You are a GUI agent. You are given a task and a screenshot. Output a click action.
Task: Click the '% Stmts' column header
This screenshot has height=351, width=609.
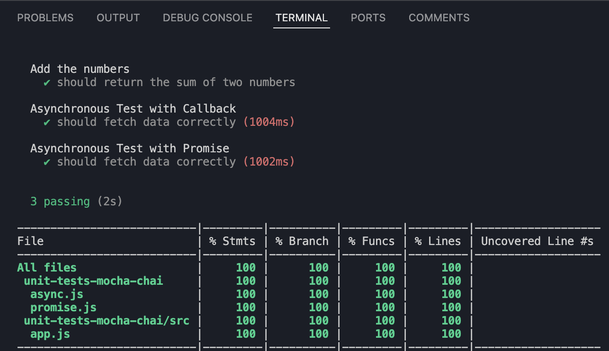pyautogui.click(x=233, y=241)
